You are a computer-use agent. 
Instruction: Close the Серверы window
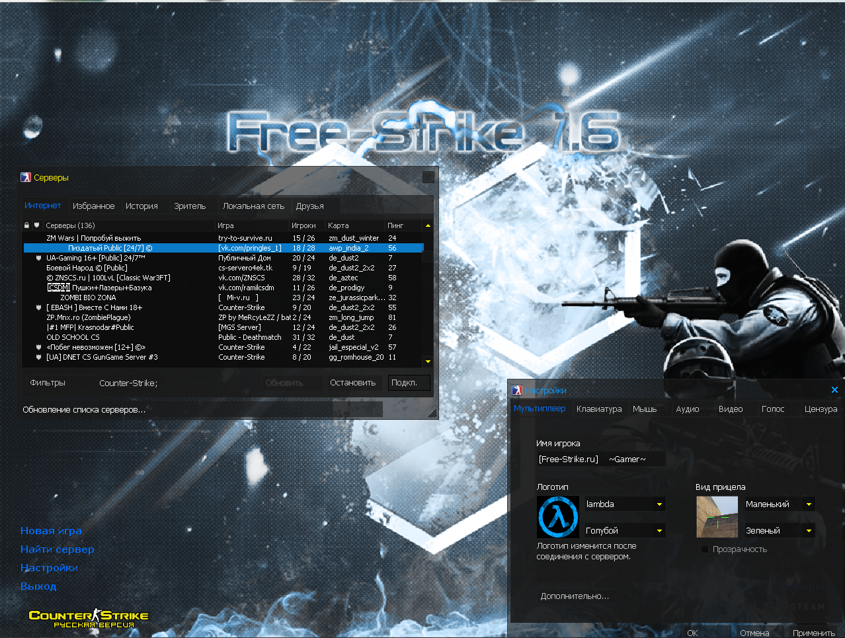[428, 177]
